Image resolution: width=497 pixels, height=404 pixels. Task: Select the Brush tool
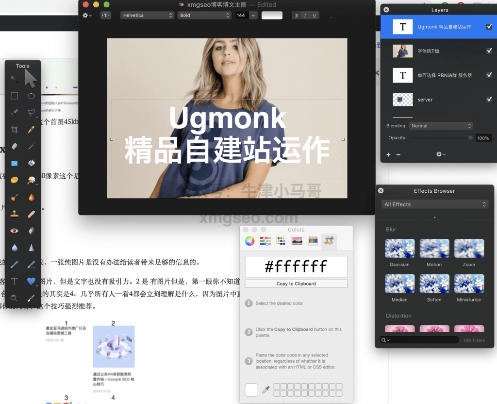pyautogui.click(x=31, y=146)
